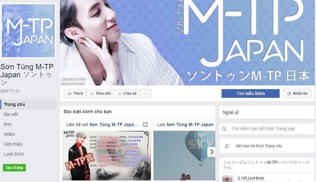Send a message with Nhắn tin

(x=297, y=93)
